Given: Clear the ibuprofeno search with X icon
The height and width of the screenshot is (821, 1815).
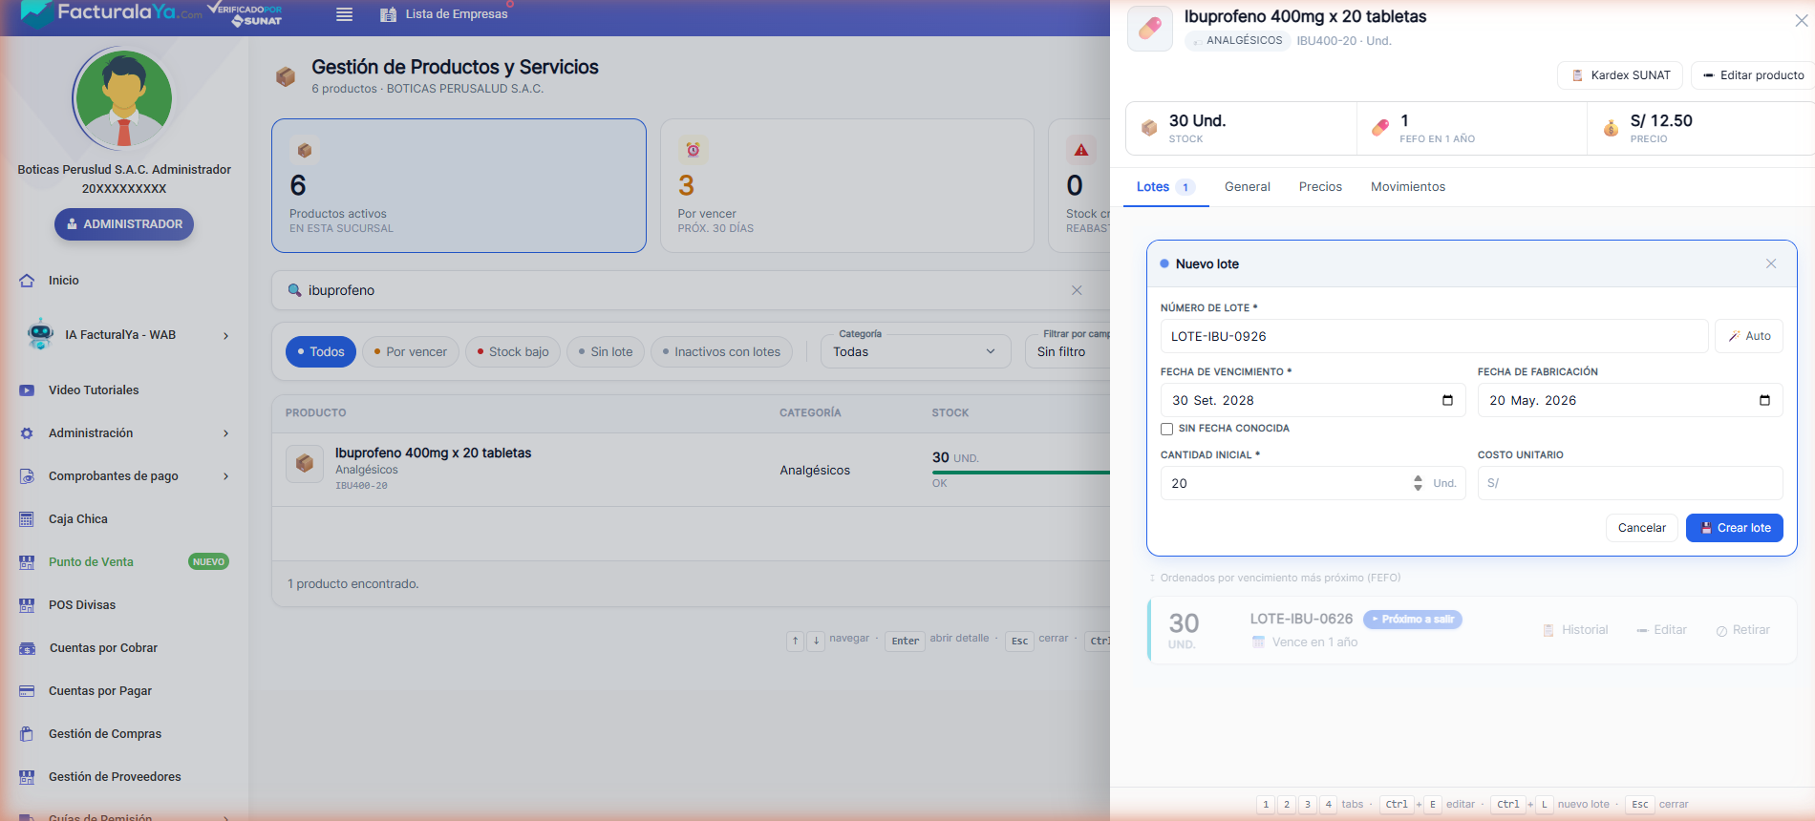Looking at the screenshot, I should pos(1077,290).
